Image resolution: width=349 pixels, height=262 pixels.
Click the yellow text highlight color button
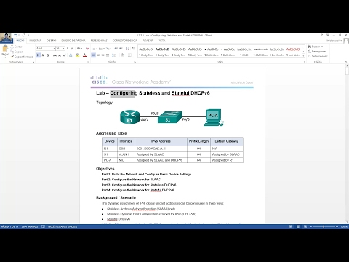coord(78,55)
